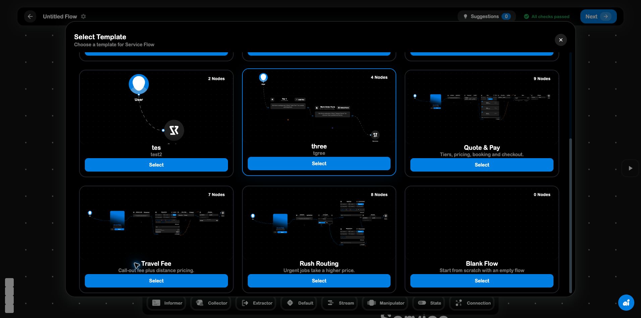Click the Connection node icon
Screen dimensions: 641x318
point(459,303)
